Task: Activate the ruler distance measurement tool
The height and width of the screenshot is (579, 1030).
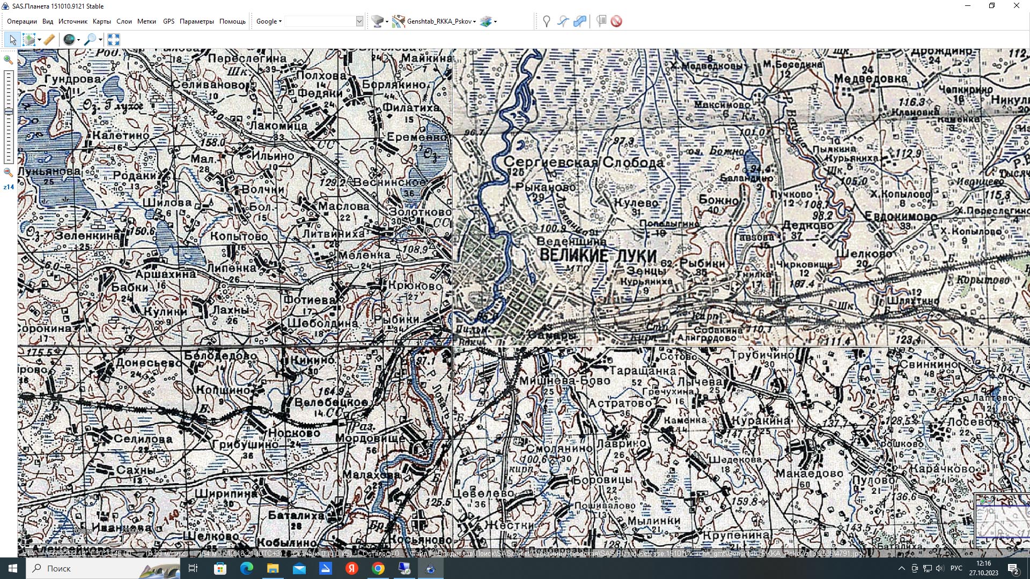Action: coord(49,40)
